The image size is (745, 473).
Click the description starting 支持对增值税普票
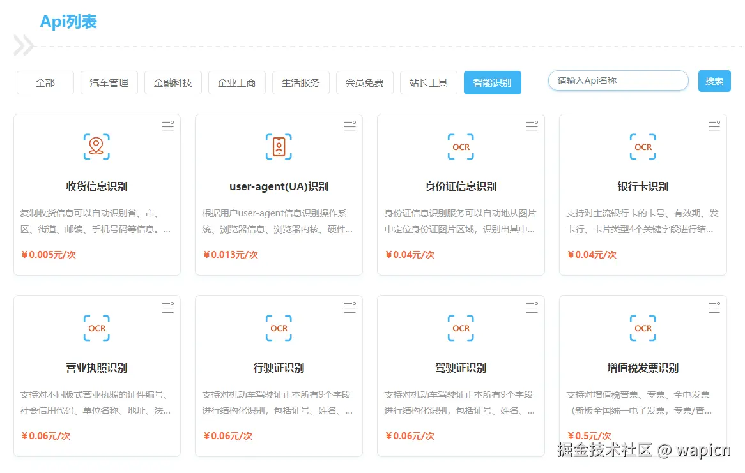point(640,403)
